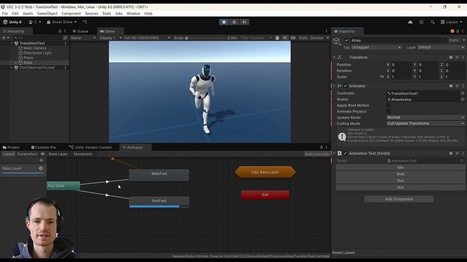Click the Avatar object picker circle icon

463,99
